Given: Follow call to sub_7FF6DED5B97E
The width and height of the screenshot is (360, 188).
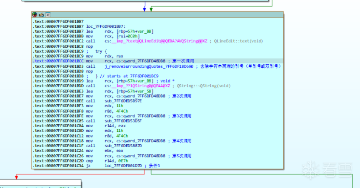Looking at the screenshot, I should pyautogui.click(x=123, y=101).
